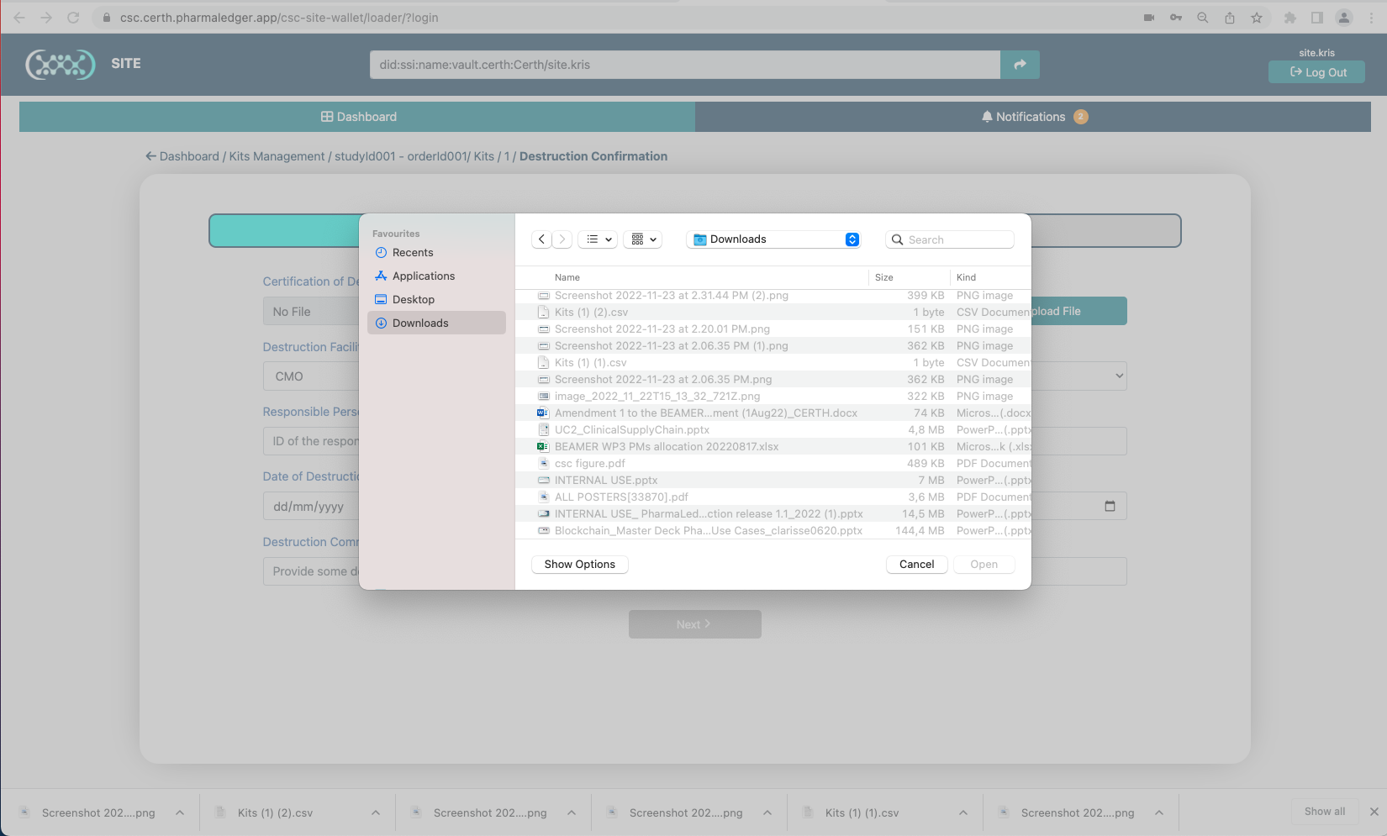The width and height of the screenshot is (1387, 836).
Task: Open Applications from the sidebar
Action: (424, 276)
